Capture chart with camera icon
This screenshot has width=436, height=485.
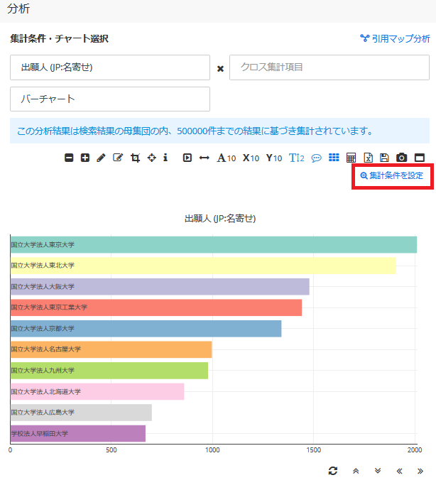401,158
